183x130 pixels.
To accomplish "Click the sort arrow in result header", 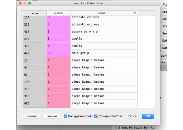I will (135, 13).
